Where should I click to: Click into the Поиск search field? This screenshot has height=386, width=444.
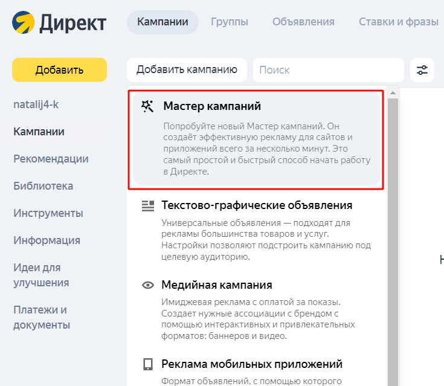328,70
